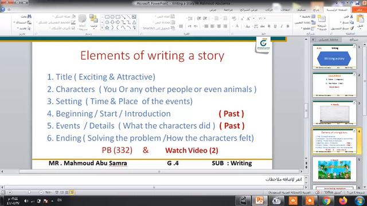Click the zoom out minus button
This screenshot has width=367, height=206.
[x=41, y=192]
